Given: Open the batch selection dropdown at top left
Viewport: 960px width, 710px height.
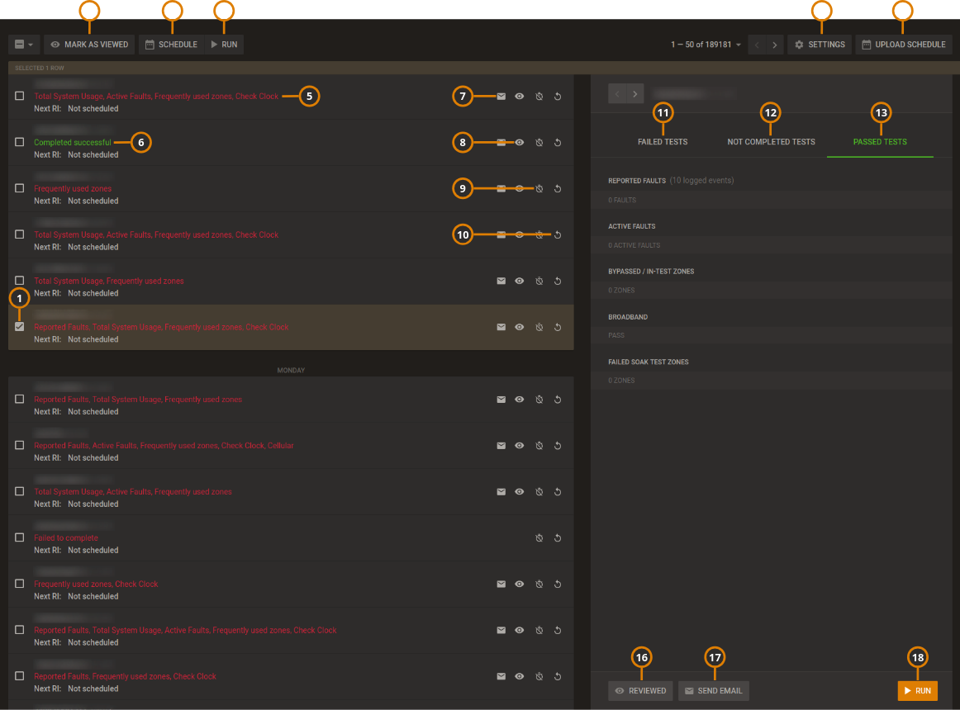Looking at the screenshot, I should [x=24, y=44].
